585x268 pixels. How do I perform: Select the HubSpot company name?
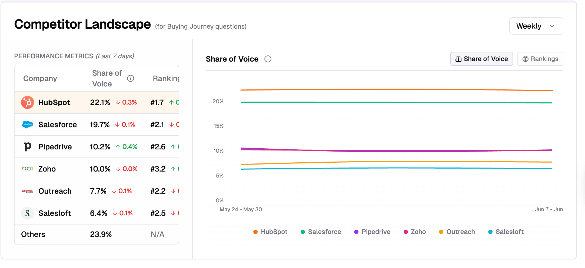coord(54,102)
